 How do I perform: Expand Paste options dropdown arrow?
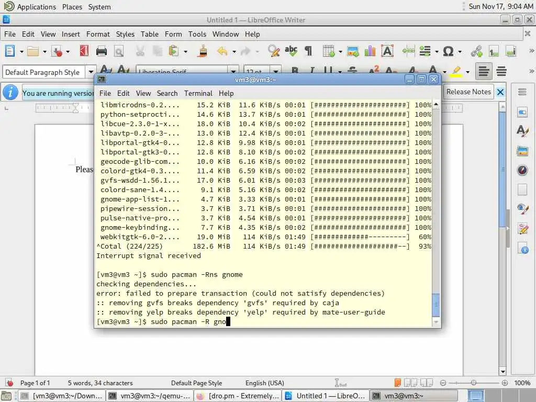pyautogui.click(x=186, y=52)
